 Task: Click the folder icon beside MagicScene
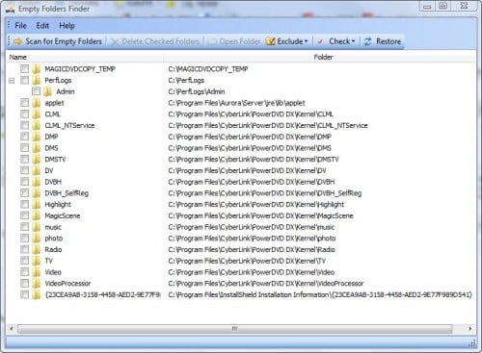[37, 215]
